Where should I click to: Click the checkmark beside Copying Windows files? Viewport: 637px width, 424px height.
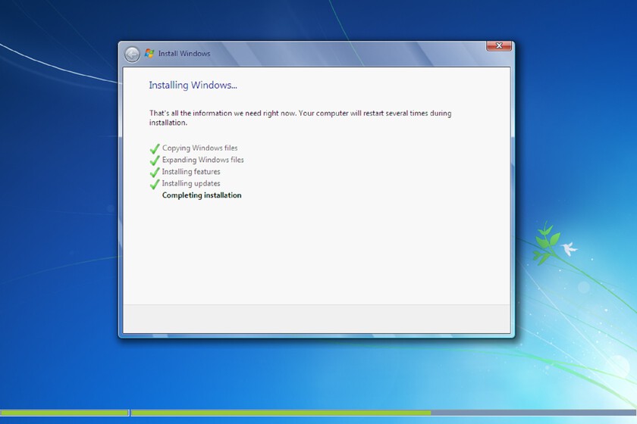155,148
